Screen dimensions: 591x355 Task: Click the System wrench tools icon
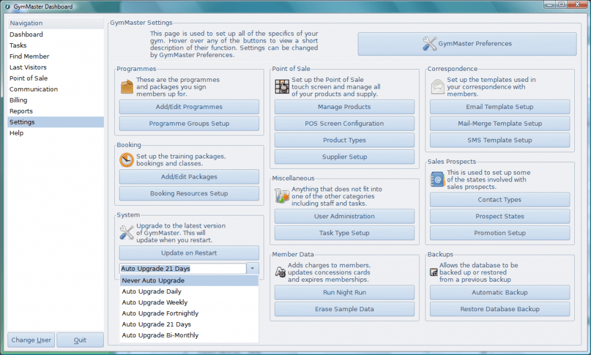tap(126, 232)
